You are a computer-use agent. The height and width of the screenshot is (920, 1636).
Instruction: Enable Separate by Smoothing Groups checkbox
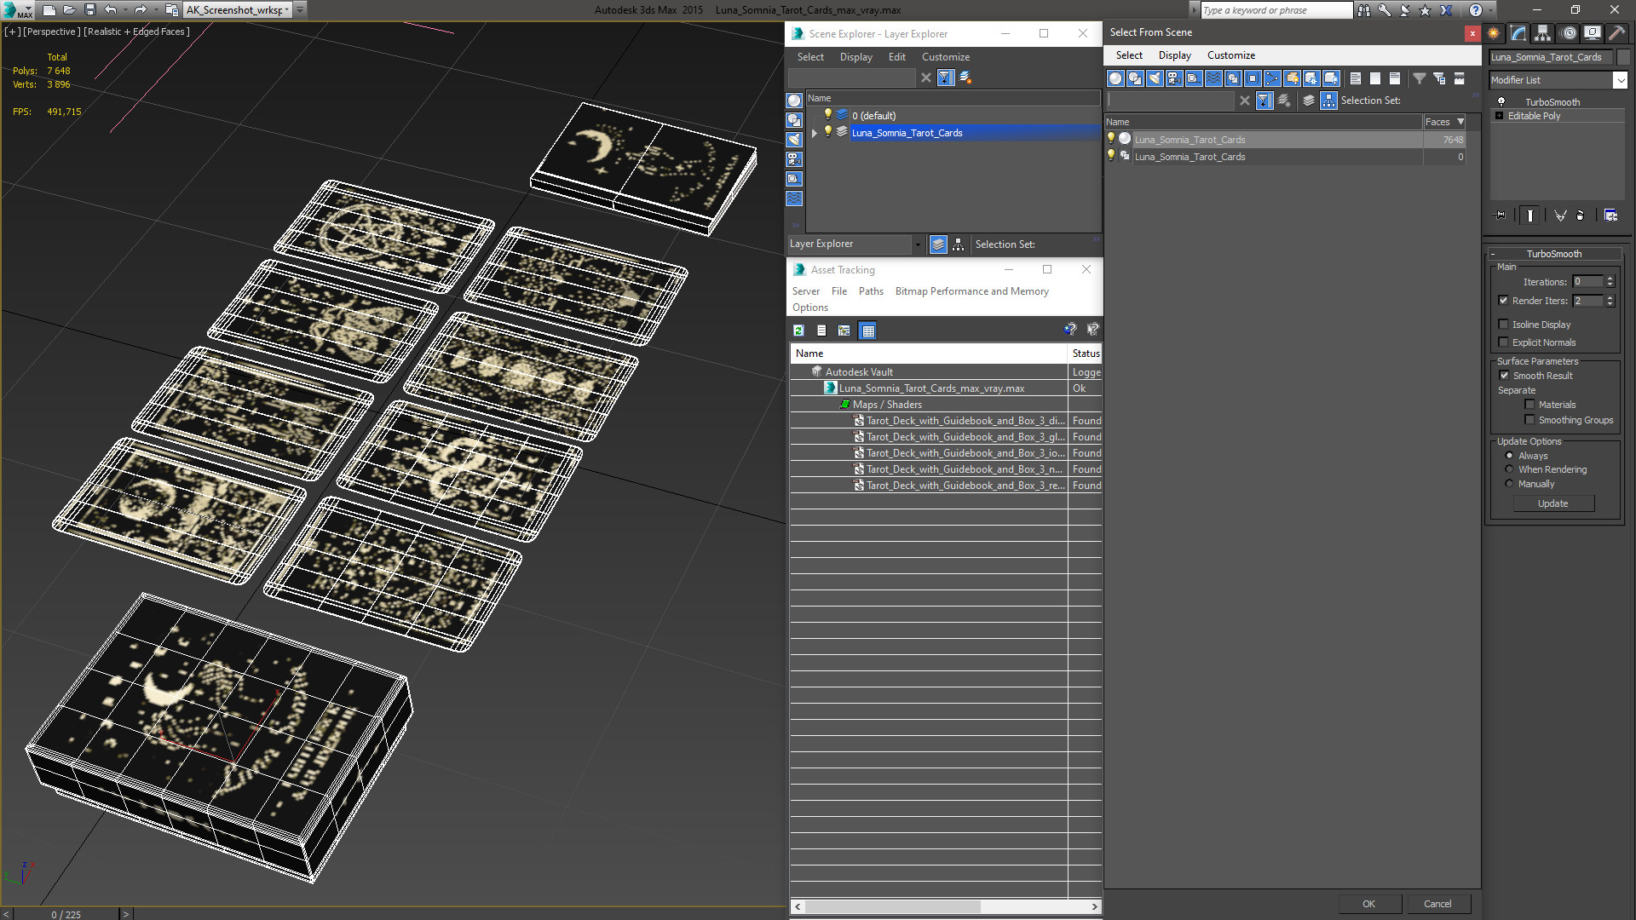[x=1529, y=420]
